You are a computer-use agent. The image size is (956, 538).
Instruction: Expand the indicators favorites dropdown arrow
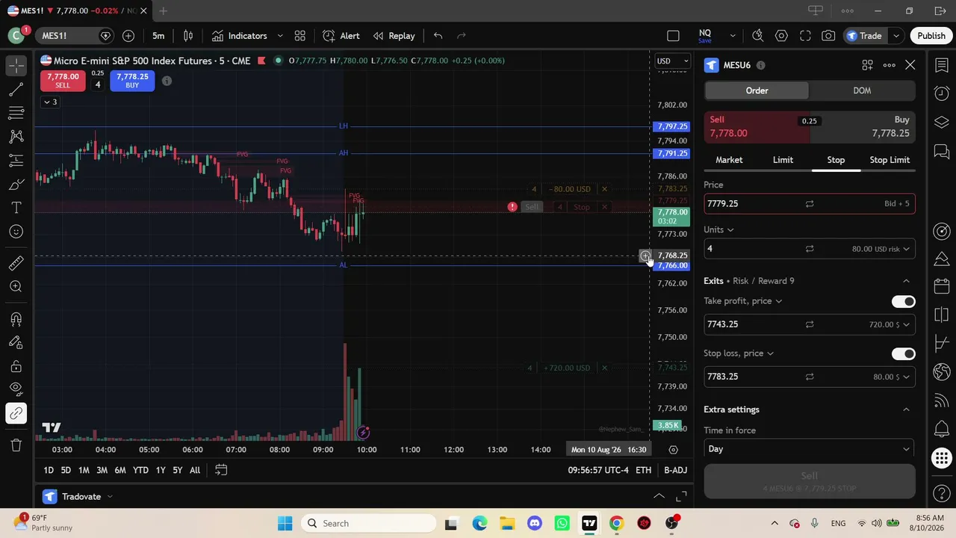click(x=280, y=36)
